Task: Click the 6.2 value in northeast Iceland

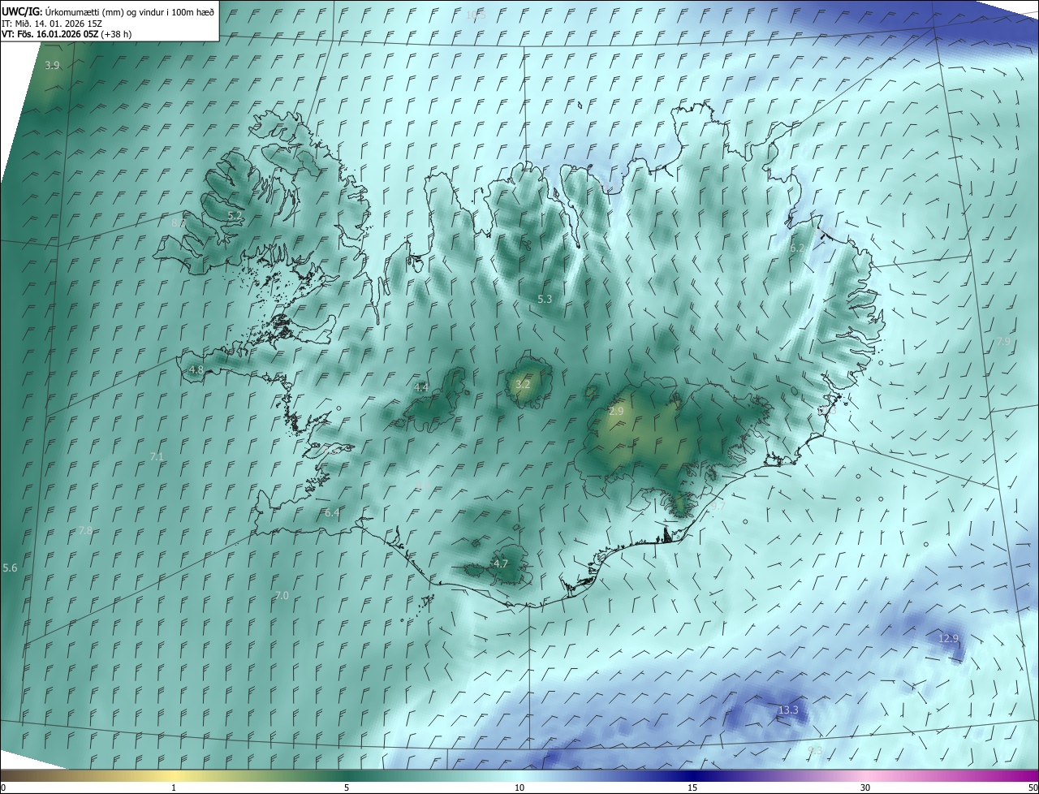Action: click(797, 248)
